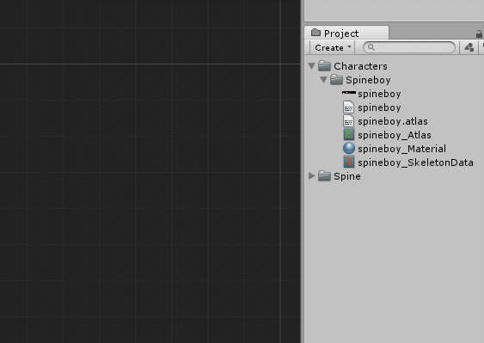Click the 'Spineboy' folder label
Image resolution: width=484 pixels, height=343 pixels.
click(x=368, y=80)
